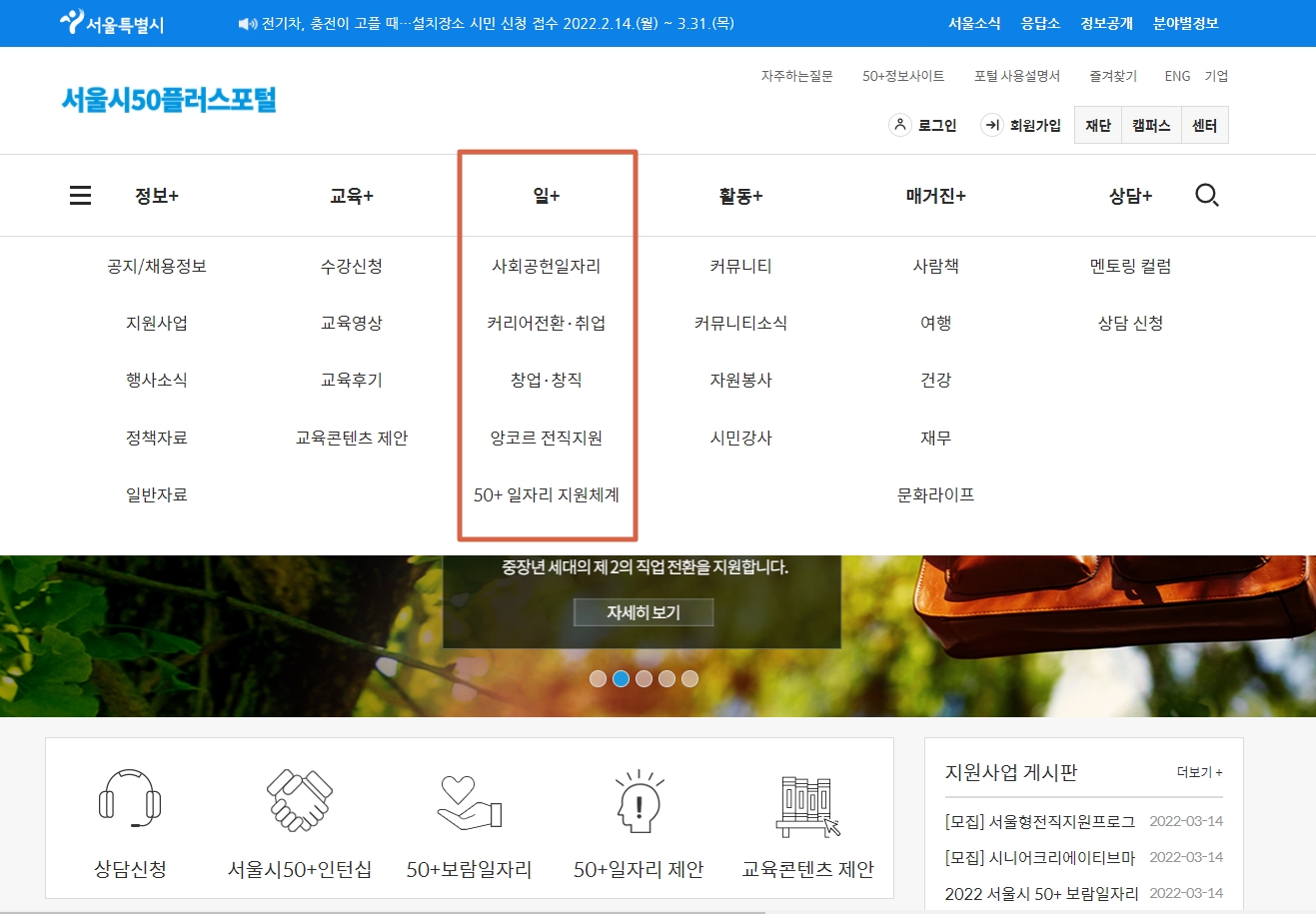The height and width of the screenshot is (914, 1316).
Task: Select the fifth carousel dot
Action: pos(689,678)
